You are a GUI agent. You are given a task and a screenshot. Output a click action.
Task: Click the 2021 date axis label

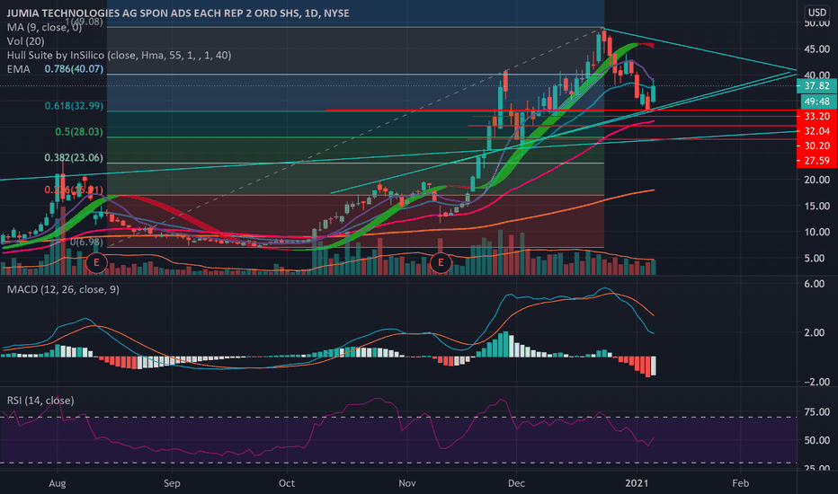pos(637,483)
